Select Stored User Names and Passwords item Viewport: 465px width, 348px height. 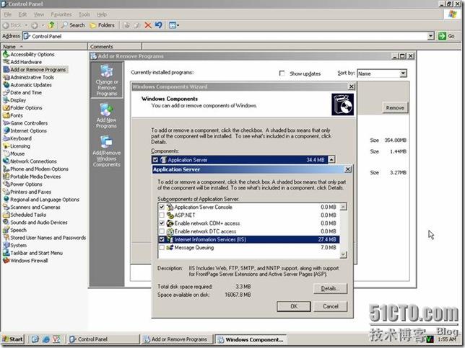pos(45,238)
